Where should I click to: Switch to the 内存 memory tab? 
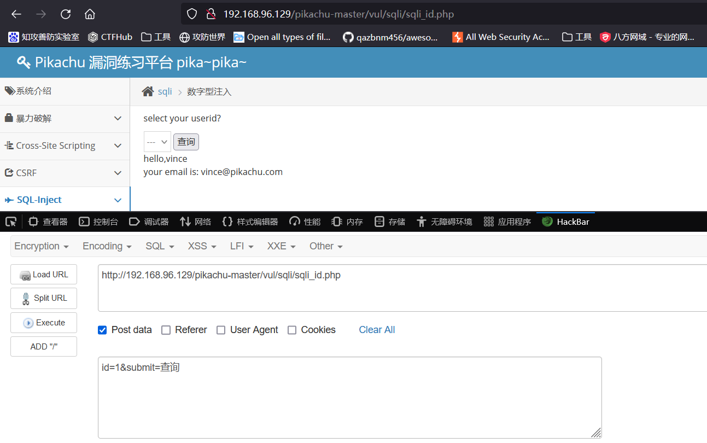tap(348, 221)
